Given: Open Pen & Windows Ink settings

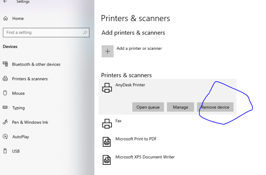Looking at the screenshot, I should (30, 122).
